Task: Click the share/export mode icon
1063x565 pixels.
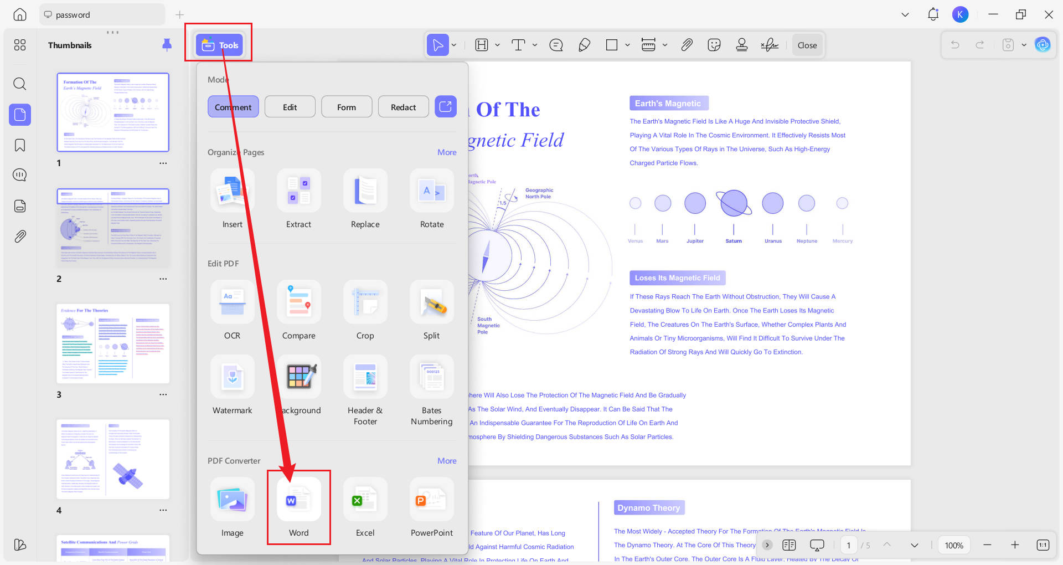Action: [446, 106]
